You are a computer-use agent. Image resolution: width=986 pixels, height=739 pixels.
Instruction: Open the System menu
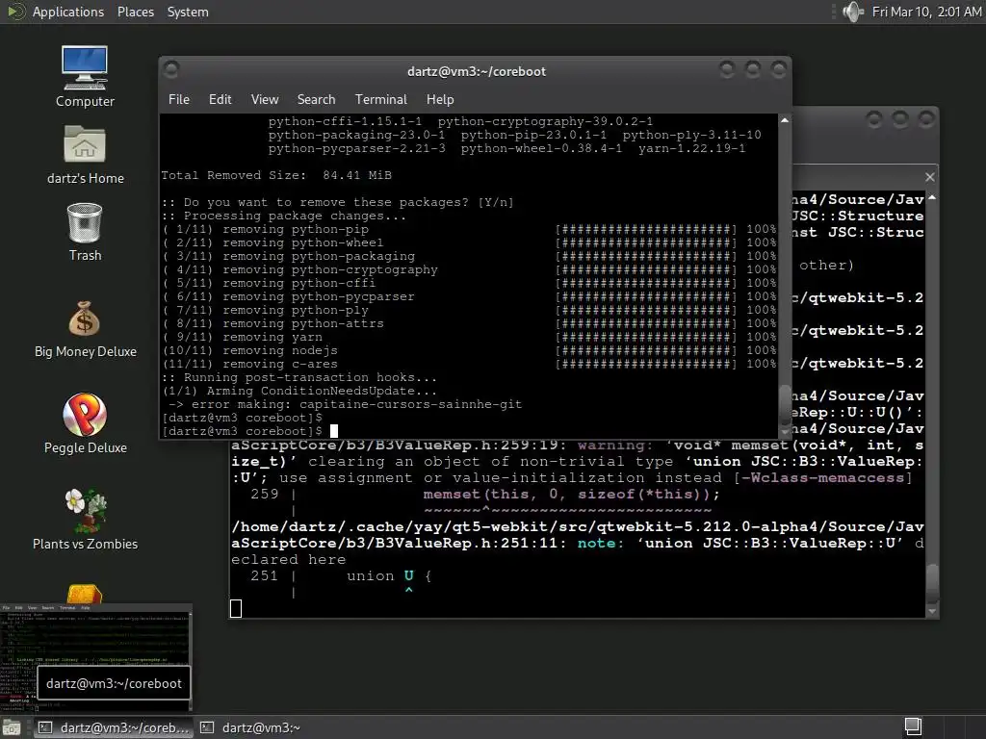point(188,12)
